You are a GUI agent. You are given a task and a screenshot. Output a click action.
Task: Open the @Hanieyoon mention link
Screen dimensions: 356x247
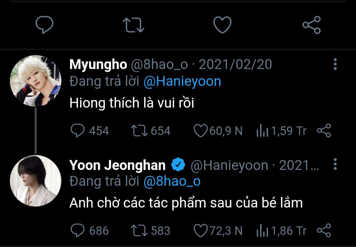click(182, 82)
